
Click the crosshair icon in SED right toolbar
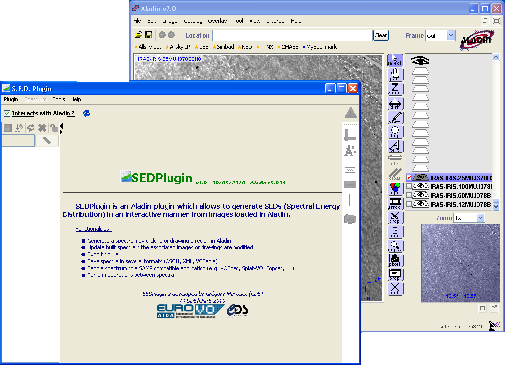tap(350, 200)
